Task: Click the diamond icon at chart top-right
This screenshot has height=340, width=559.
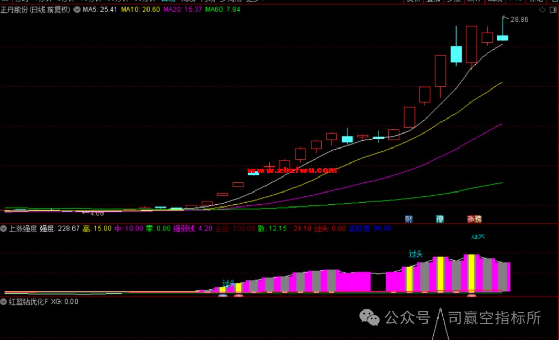Action: [x=542, y=10]
